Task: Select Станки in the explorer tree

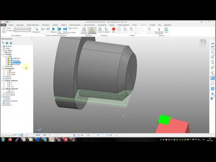Action: [8, 48]
